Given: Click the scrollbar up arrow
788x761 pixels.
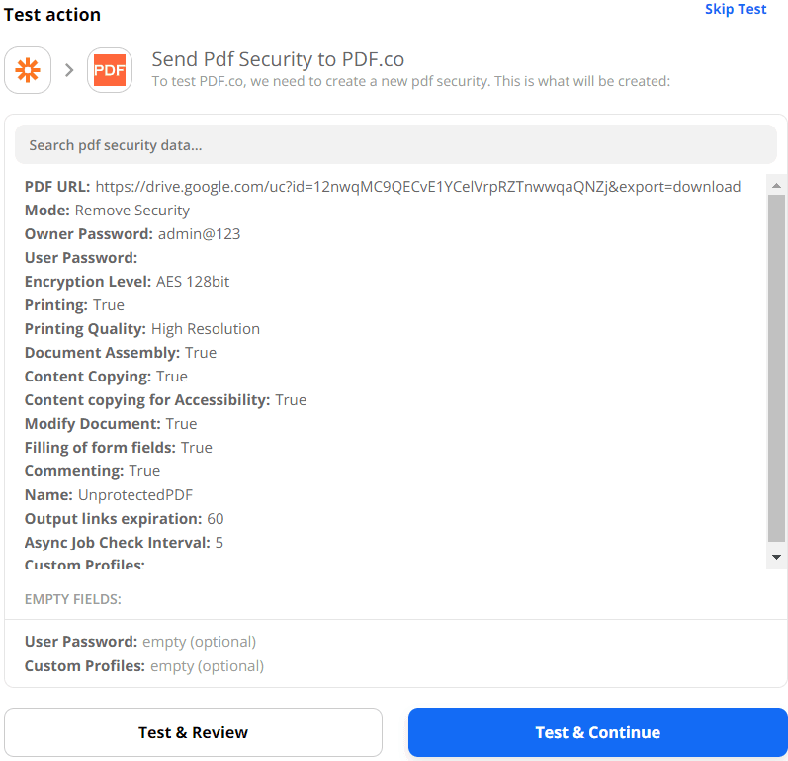Looking at the screenshot, I should 776,186.
